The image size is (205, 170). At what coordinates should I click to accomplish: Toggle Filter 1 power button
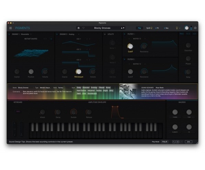[x=124, y=34]
